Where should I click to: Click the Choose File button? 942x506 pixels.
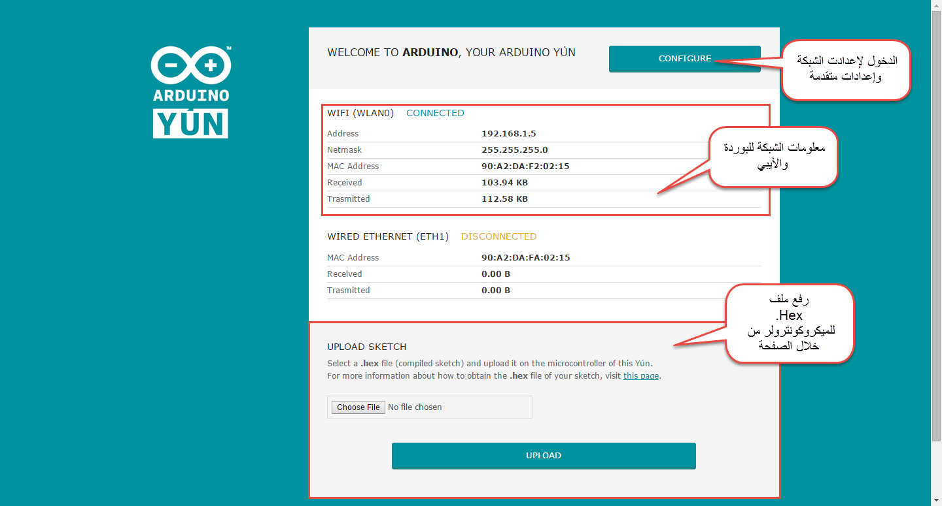[358, 407]
